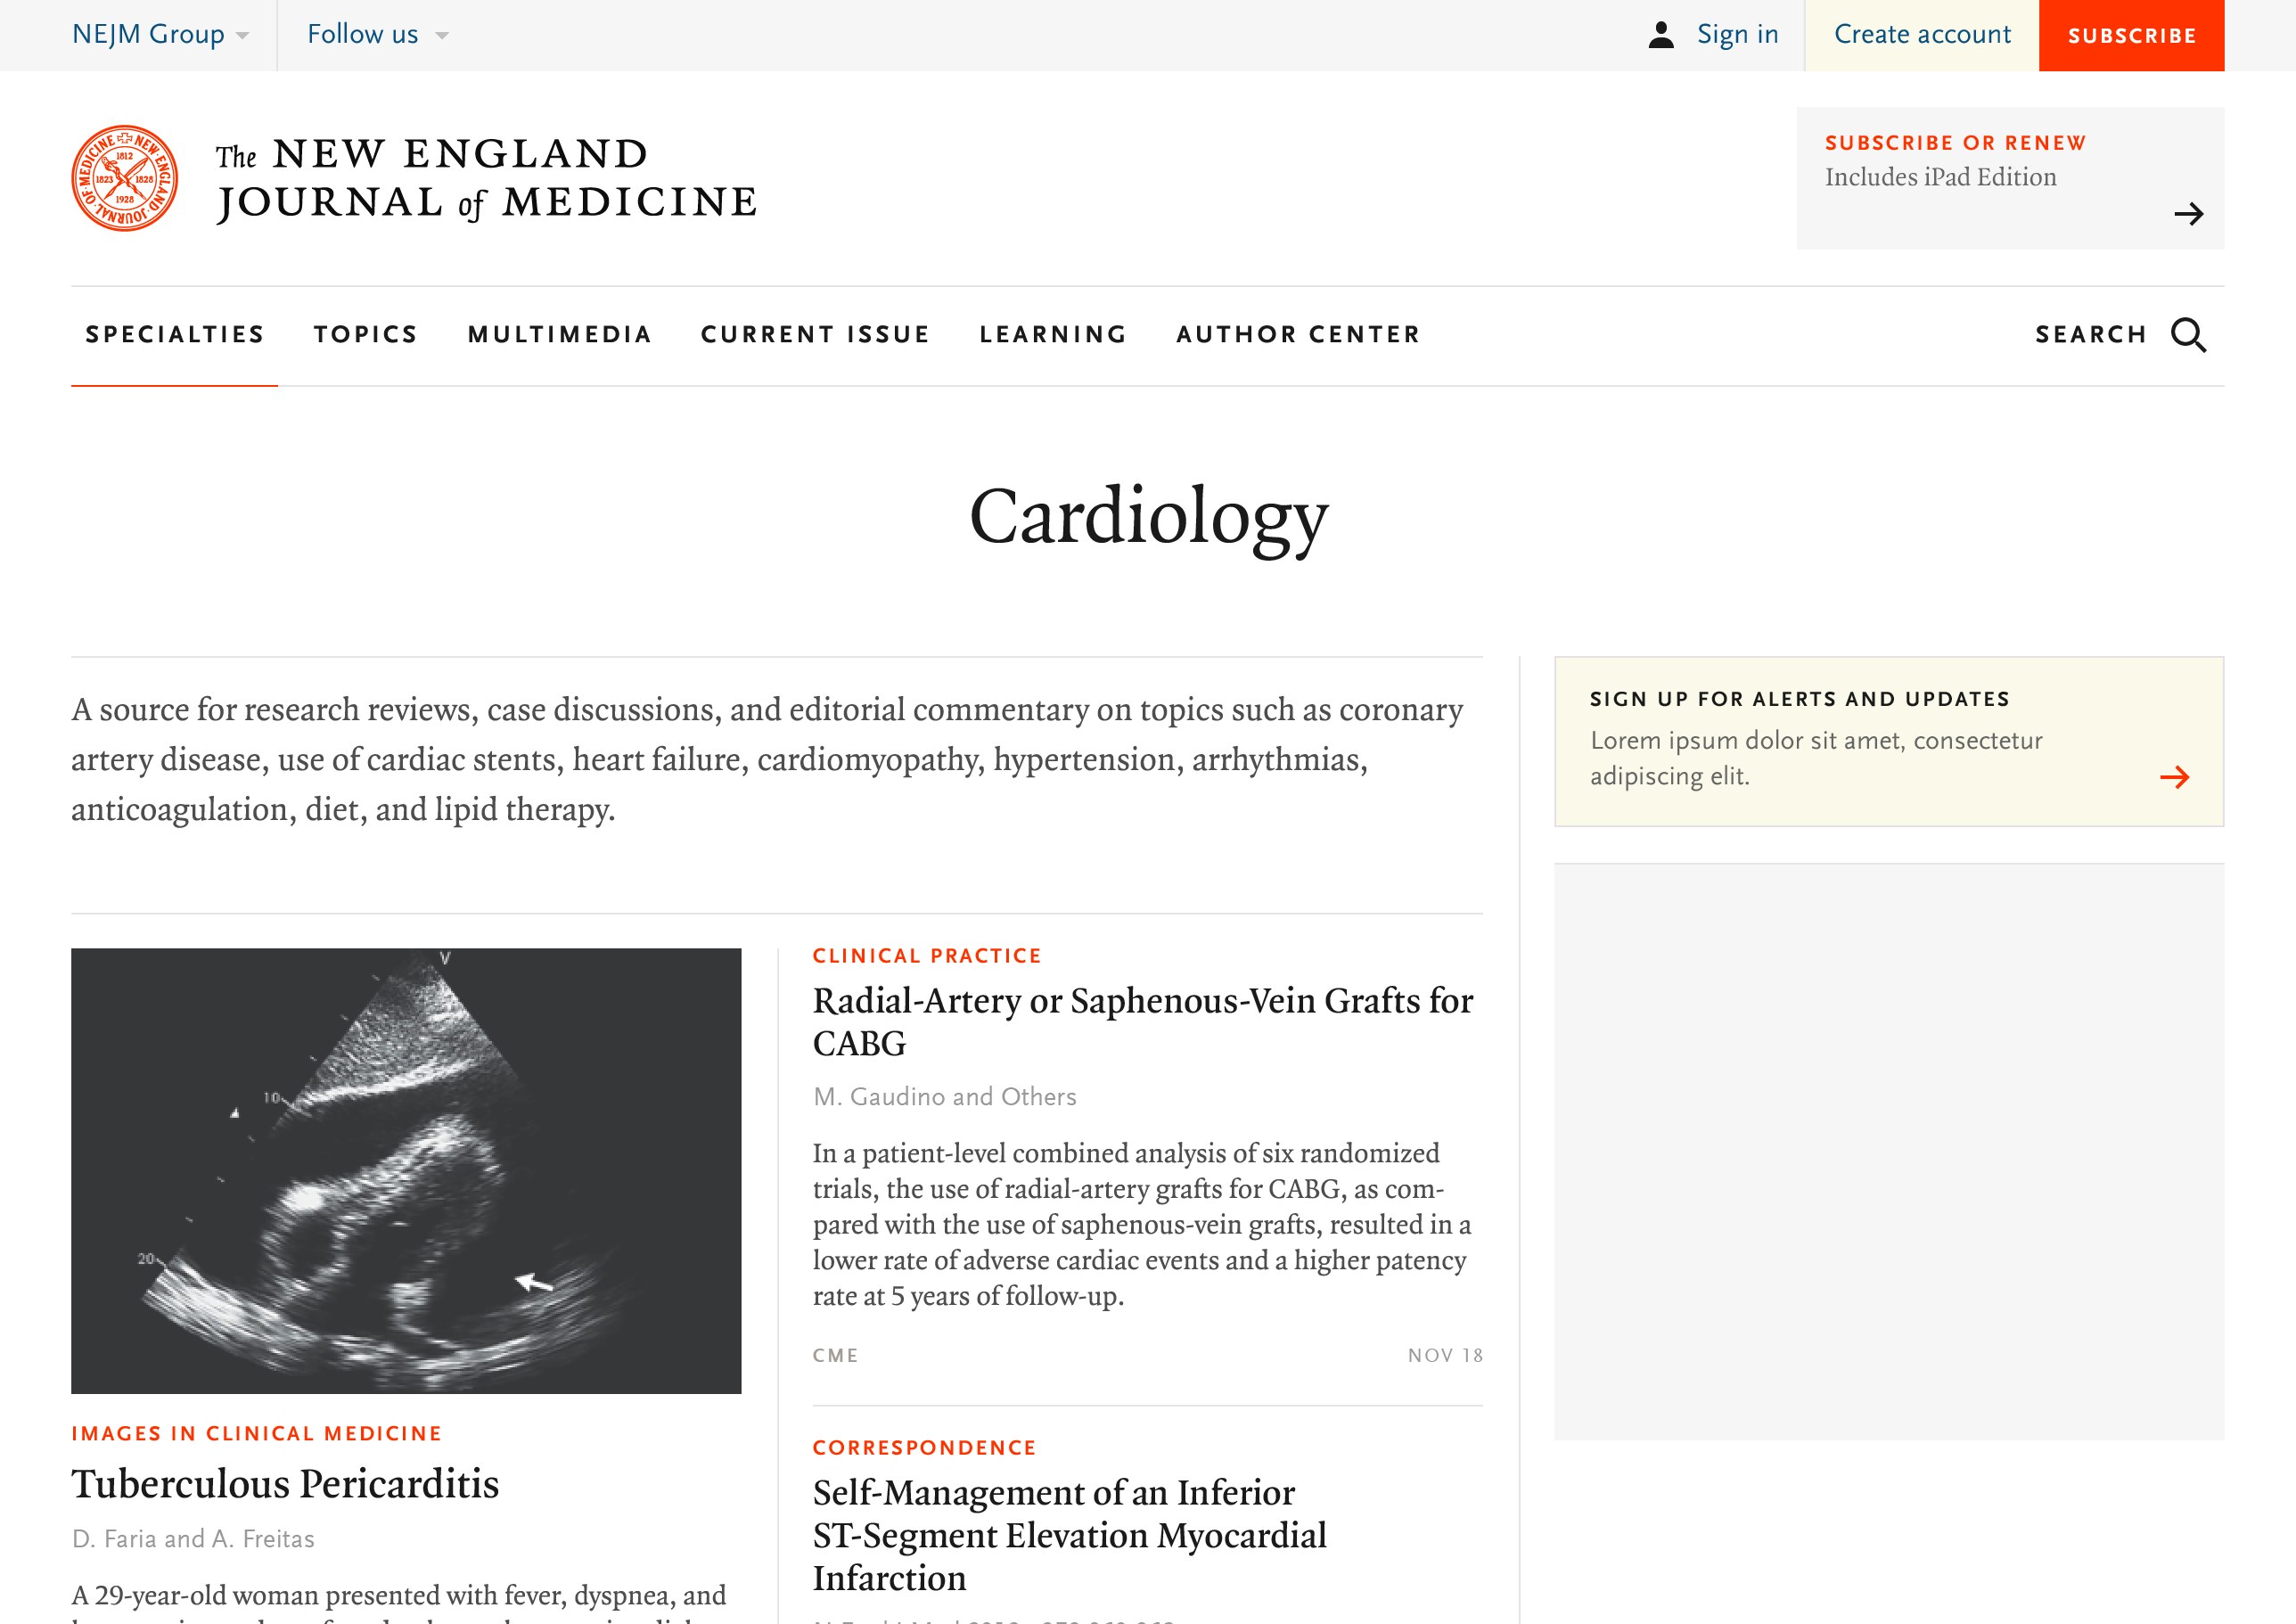Go to the Multimedia section
The height and width of the screenshot is (1624, 2296).
coord(560,335)
